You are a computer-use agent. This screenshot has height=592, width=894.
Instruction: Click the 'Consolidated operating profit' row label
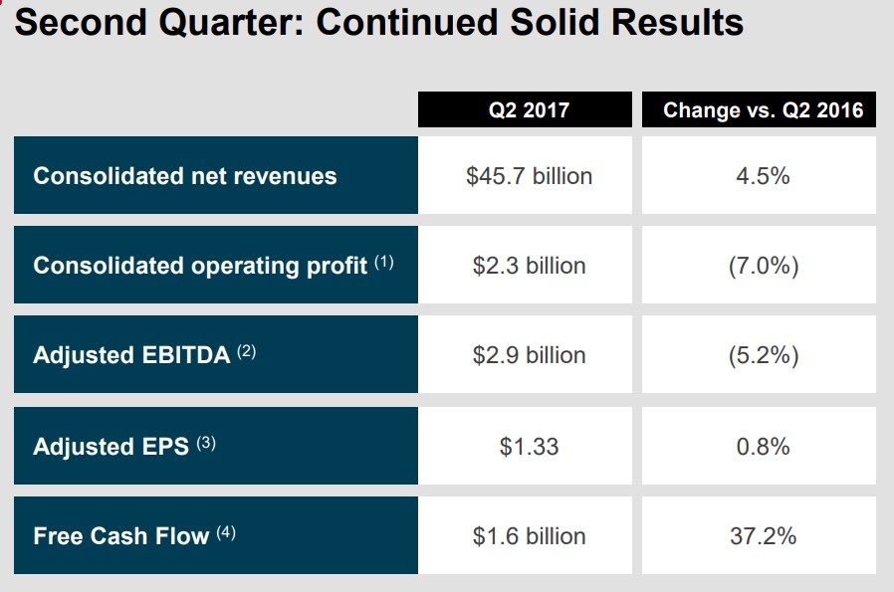click(200, 266)
